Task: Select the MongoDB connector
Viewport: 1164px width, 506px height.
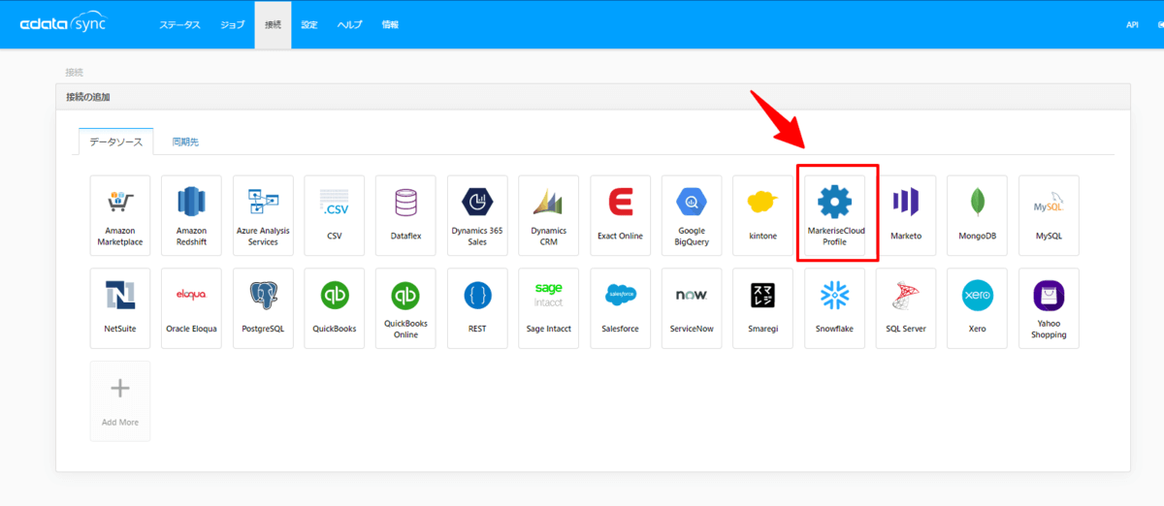Action: [978, 215]
